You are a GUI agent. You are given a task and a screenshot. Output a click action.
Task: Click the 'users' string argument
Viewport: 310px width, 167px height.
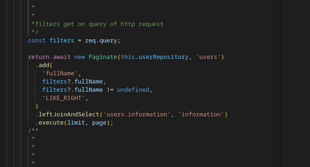(x=208, y=57)
